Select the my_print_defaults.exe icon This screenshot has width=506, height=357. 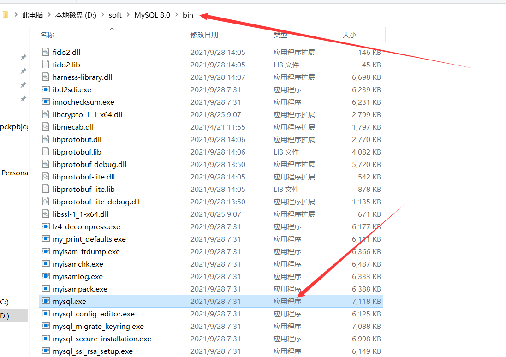46,239
